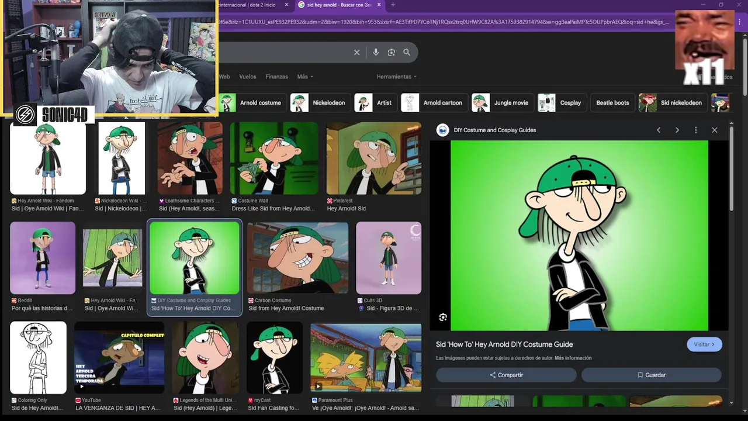This screenshot has width=748, height=421.
Task: Open the myCast 'Sid Fan Casting' thumbnail
Action: (275, 358)
